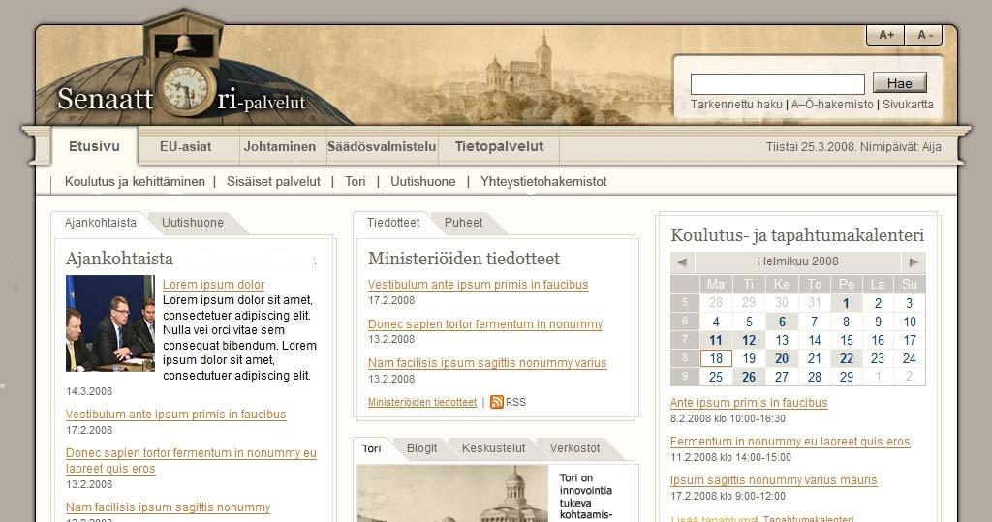Open the Lorem ipsum dolor article link

pyautogui.click(x=213, y=285)
